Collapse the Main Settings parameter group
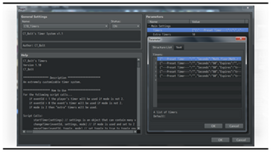 149,26
